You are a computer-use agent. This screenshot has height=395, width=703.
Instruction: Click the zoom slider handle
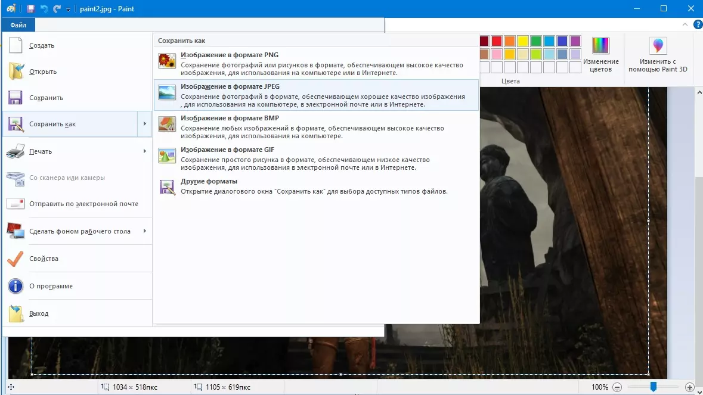pos(654,387)
